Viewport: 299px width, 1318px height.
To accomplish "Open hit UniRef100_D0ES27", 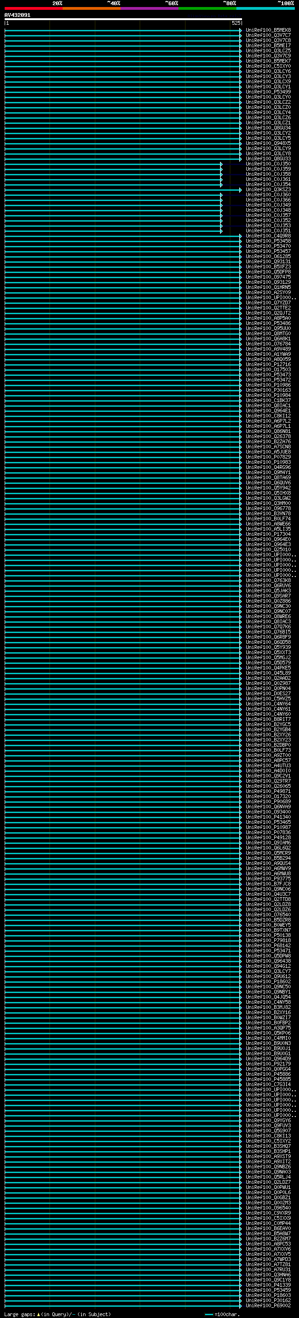I will [268, 694].
